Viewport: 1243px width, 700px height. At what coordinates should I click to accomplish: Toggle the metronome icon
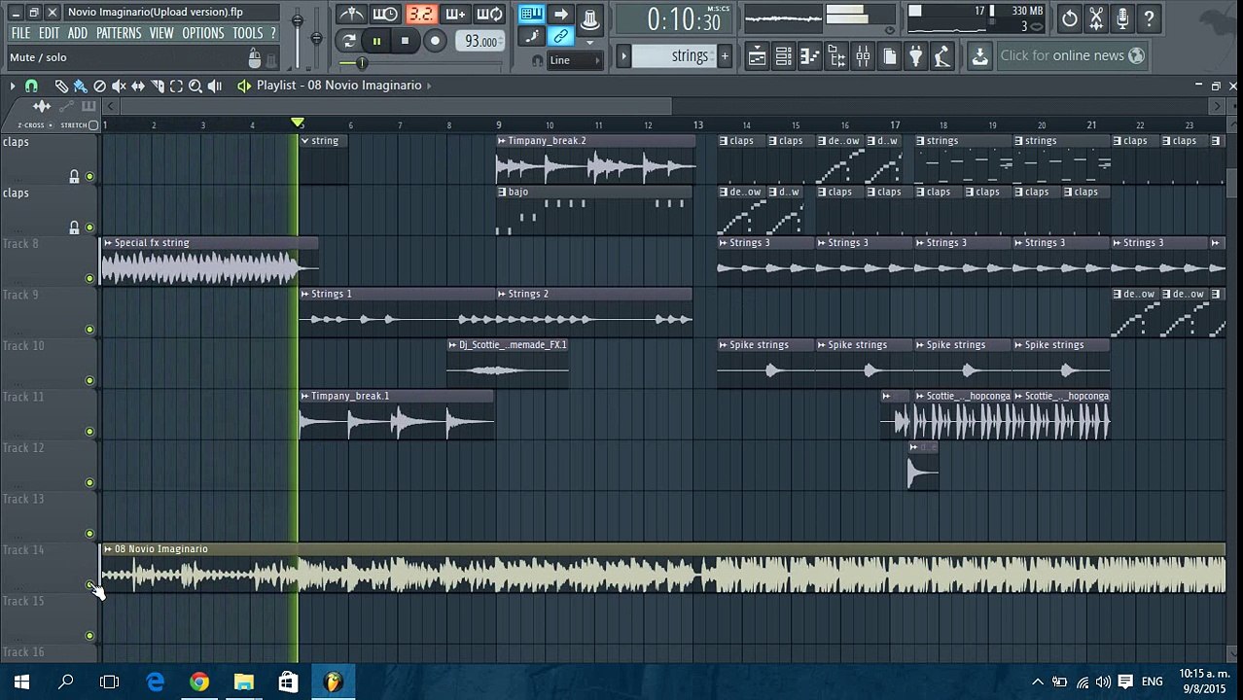pyautogui.click(x=352, y=15)
